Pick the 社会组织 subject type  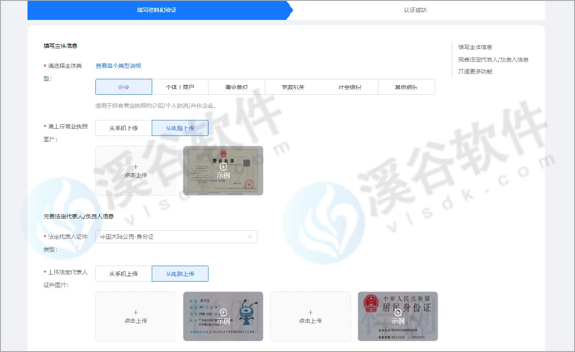350,87
